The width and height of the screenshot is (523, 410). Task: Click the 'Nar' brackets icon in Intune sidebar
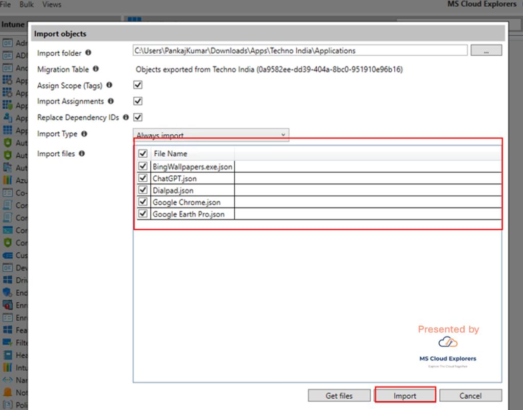(x=7, y=380)
